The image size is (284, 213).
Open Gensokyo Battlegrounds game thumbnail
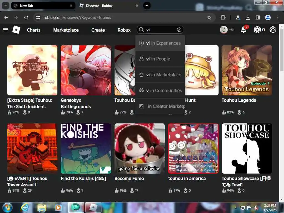click(86, 70)
